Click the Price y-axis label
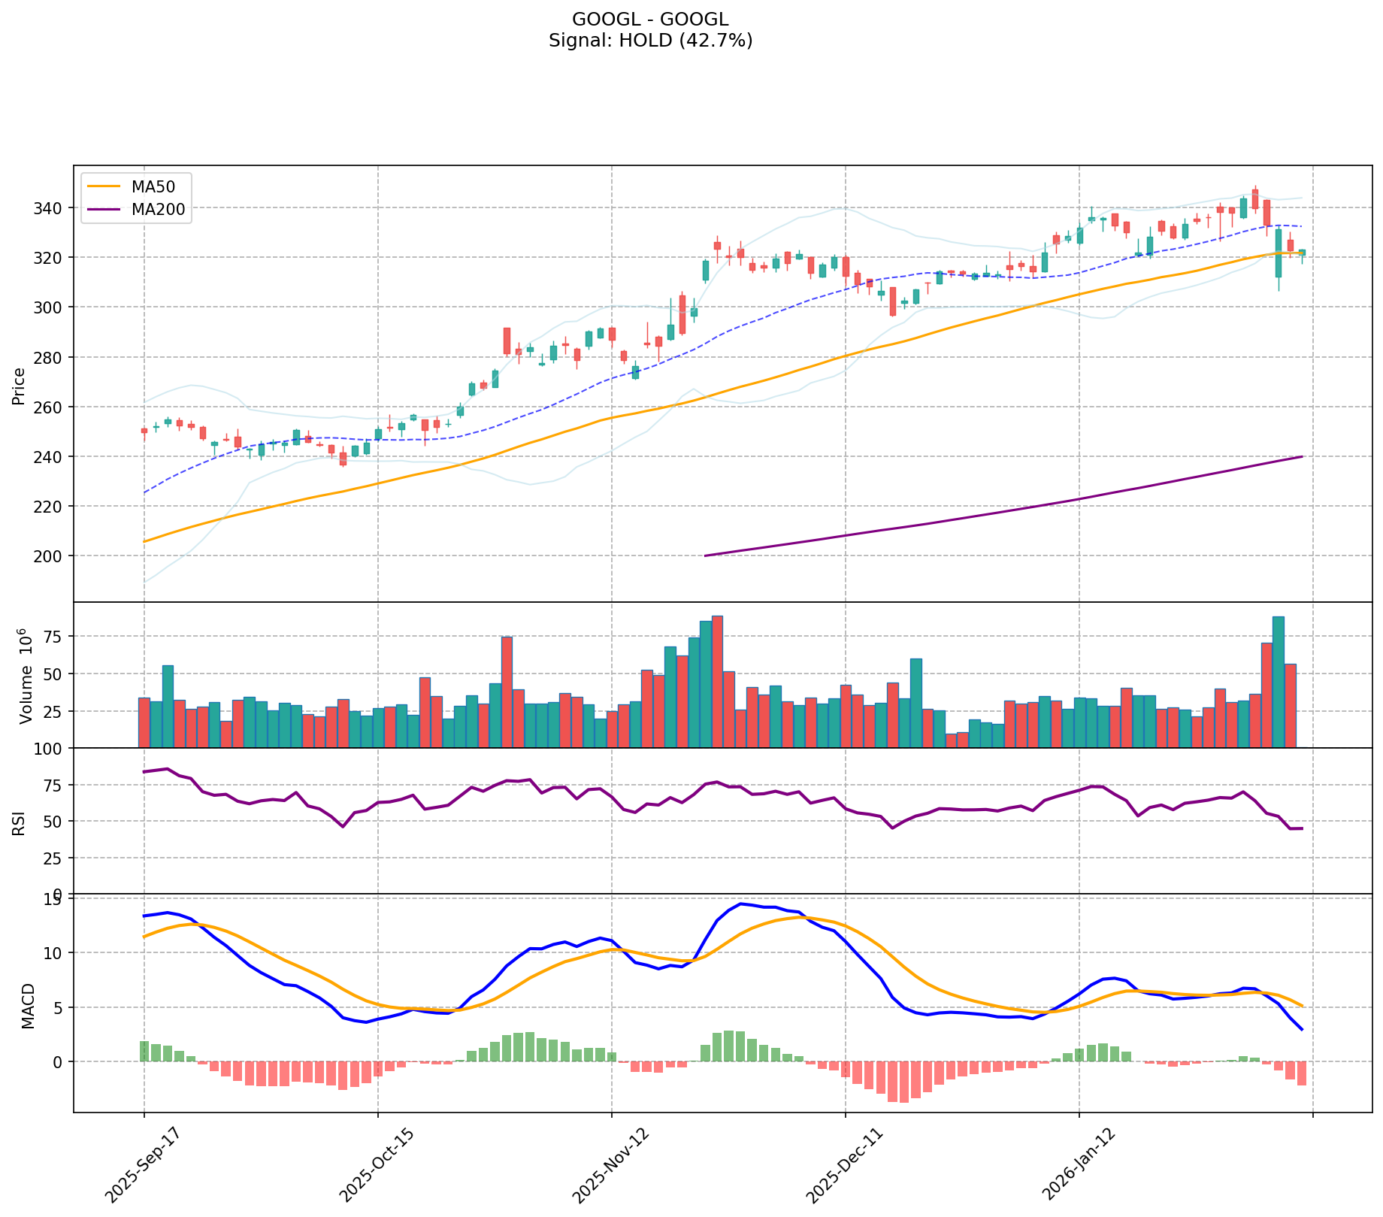The width and height of the screenshot is (1383, 1217). 19,386
